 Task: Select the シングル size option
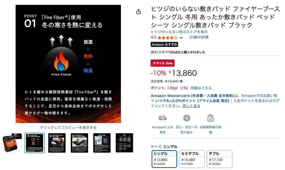pos(164,159)
